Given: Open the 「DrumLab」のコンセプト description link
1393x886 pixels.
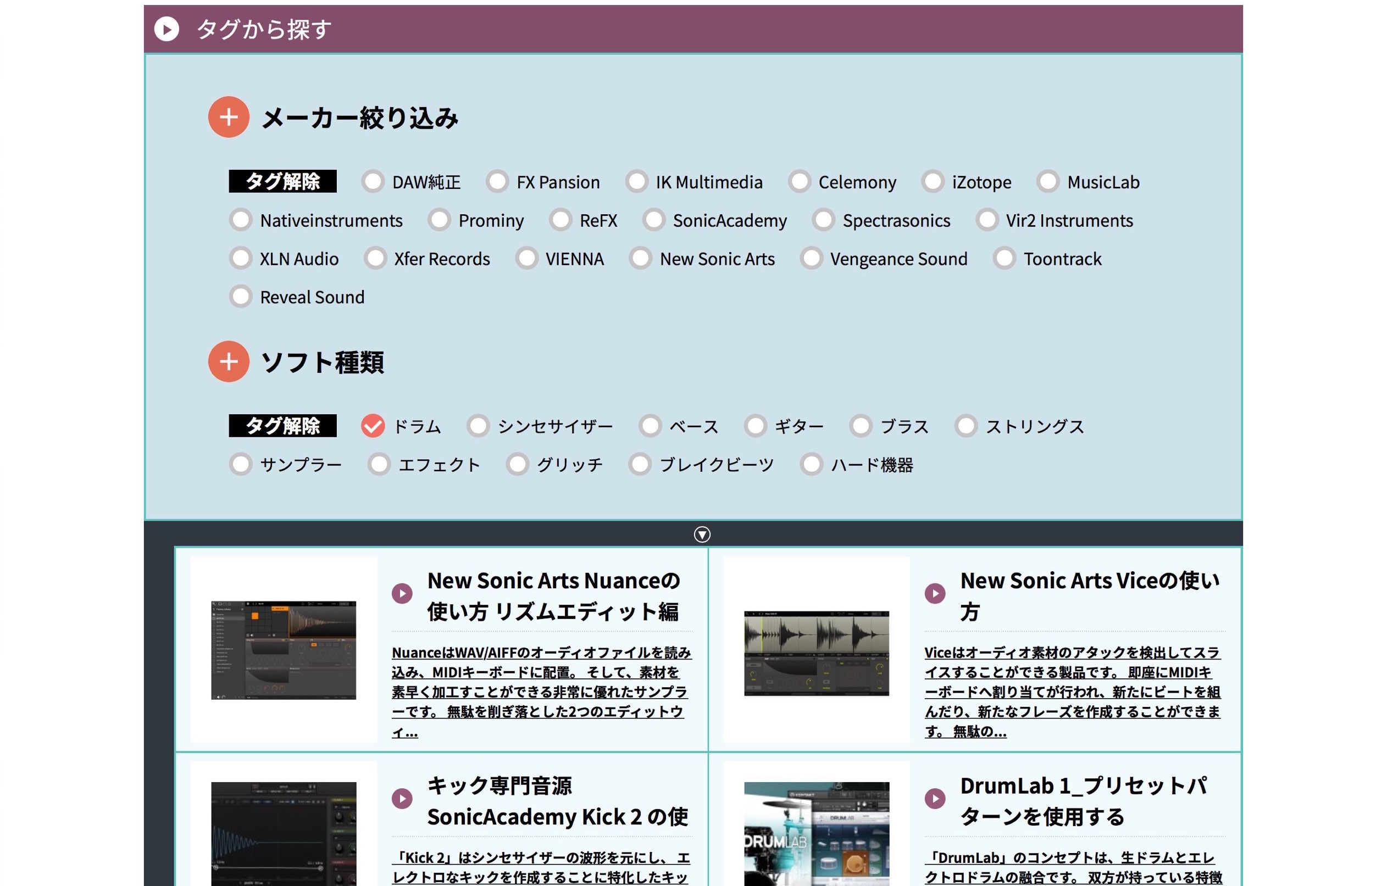Looking at the screenshot, I should point(1074,867).
